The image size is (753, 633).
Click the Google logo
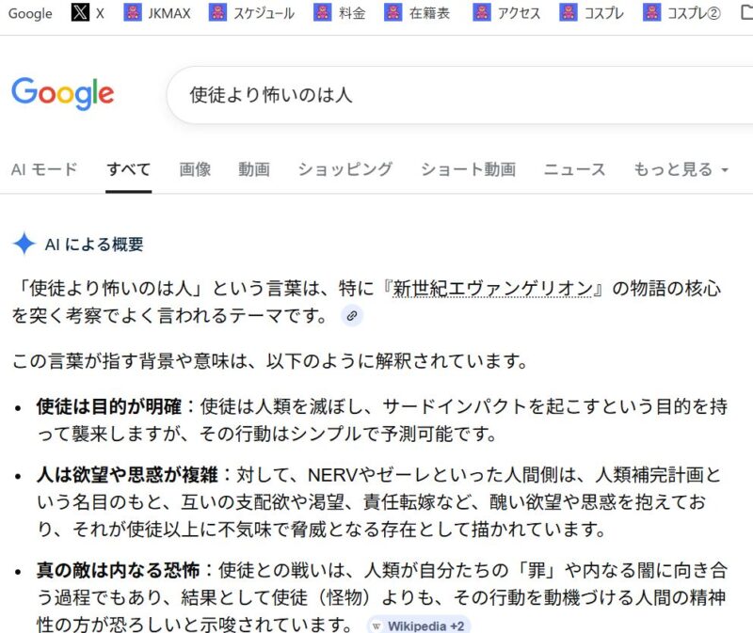click(62, 94)
